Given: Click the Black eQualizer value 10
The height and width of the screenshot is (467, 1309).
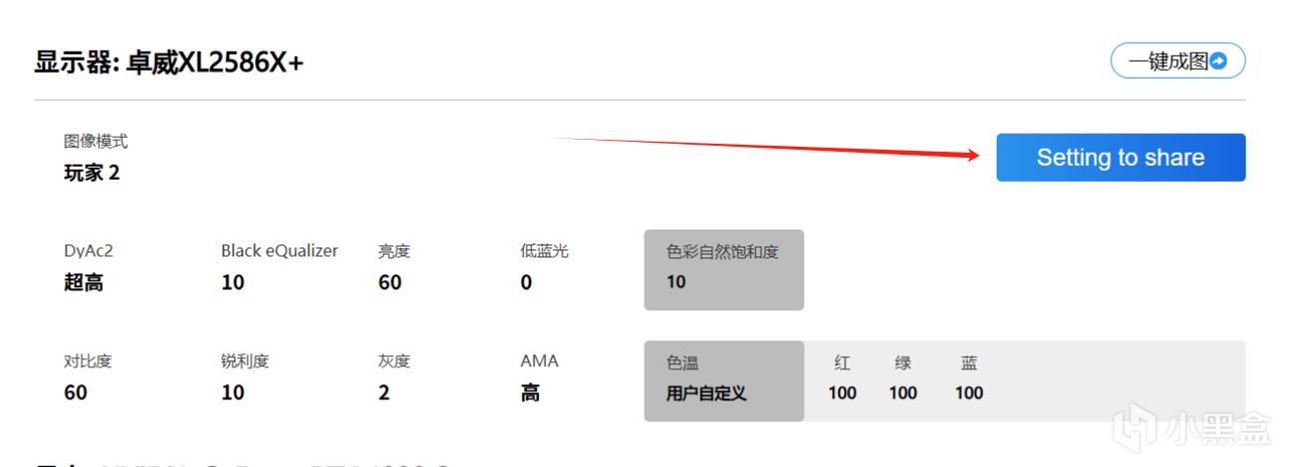Looking at the screenshot, I should pos(232,282).
